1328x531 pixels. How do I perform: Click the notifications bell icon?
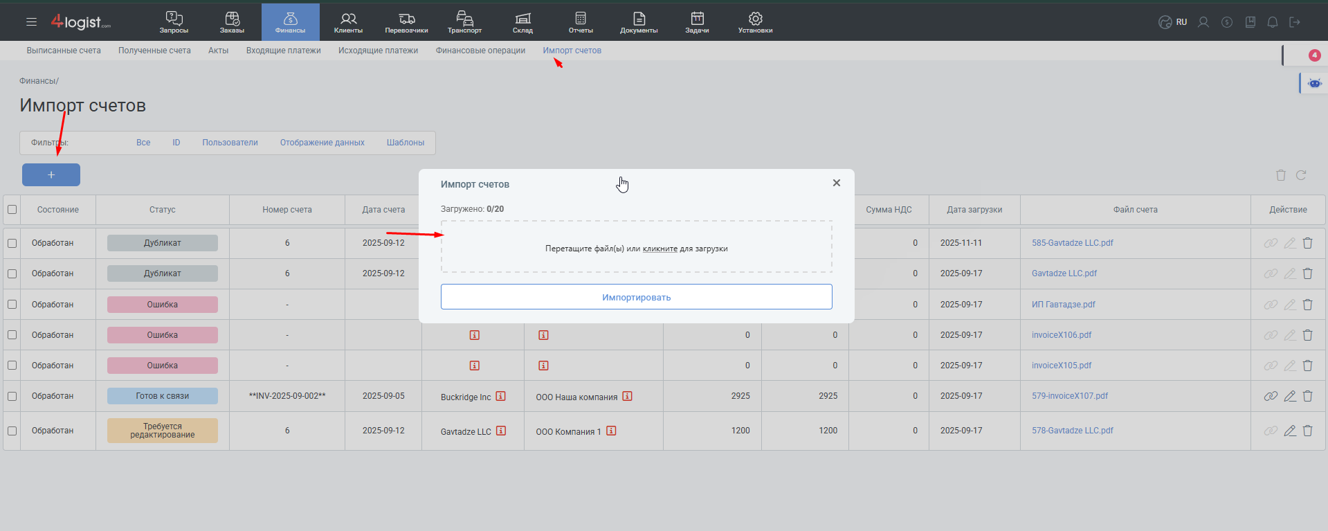[x=1272, y=22]
